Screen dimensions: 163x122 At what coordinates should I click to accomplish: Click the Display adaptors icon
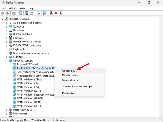(x=11, y=34)
